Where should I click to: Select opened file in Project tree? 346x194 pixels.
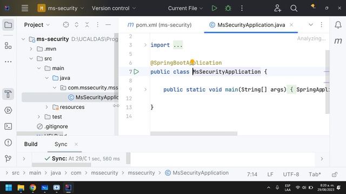tap(66, 25)
